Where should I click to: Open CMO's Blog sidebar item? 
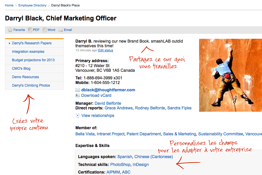click(21, 69)
